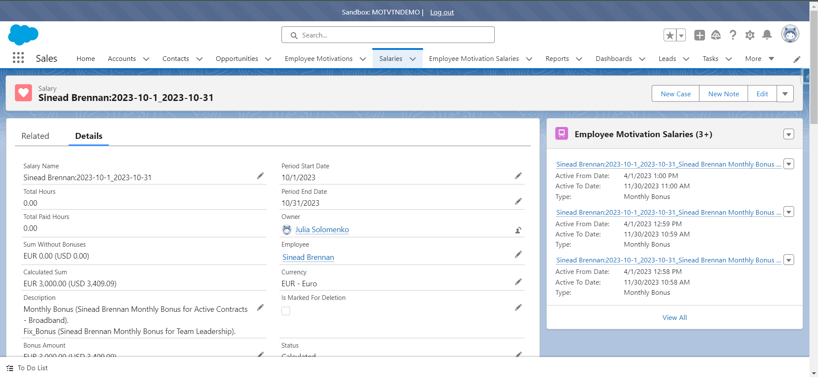Click the Edit record button
The width and height of the screenshot is (818, 377).
pyautogui.click(x=762, y=94)
